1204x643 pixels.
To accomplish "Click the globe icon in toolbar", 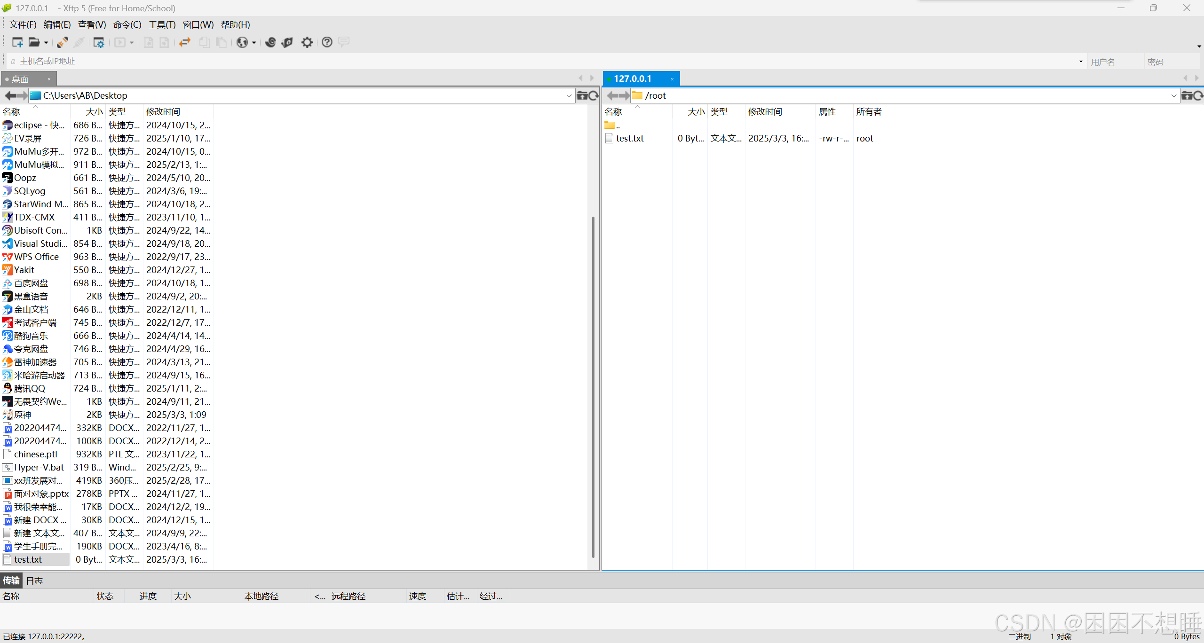I will click(x=242, y=42).
